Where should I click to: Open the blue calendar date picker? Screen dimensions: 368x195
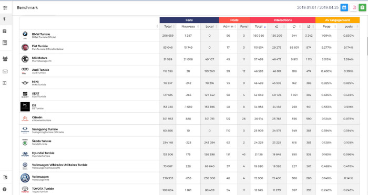point(344,7)
